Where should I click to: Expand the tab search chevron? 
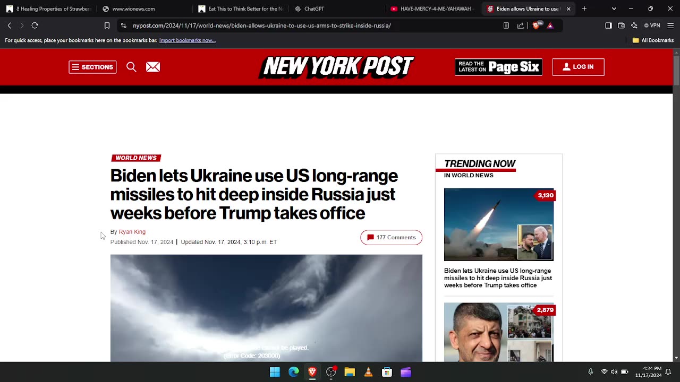614,8
